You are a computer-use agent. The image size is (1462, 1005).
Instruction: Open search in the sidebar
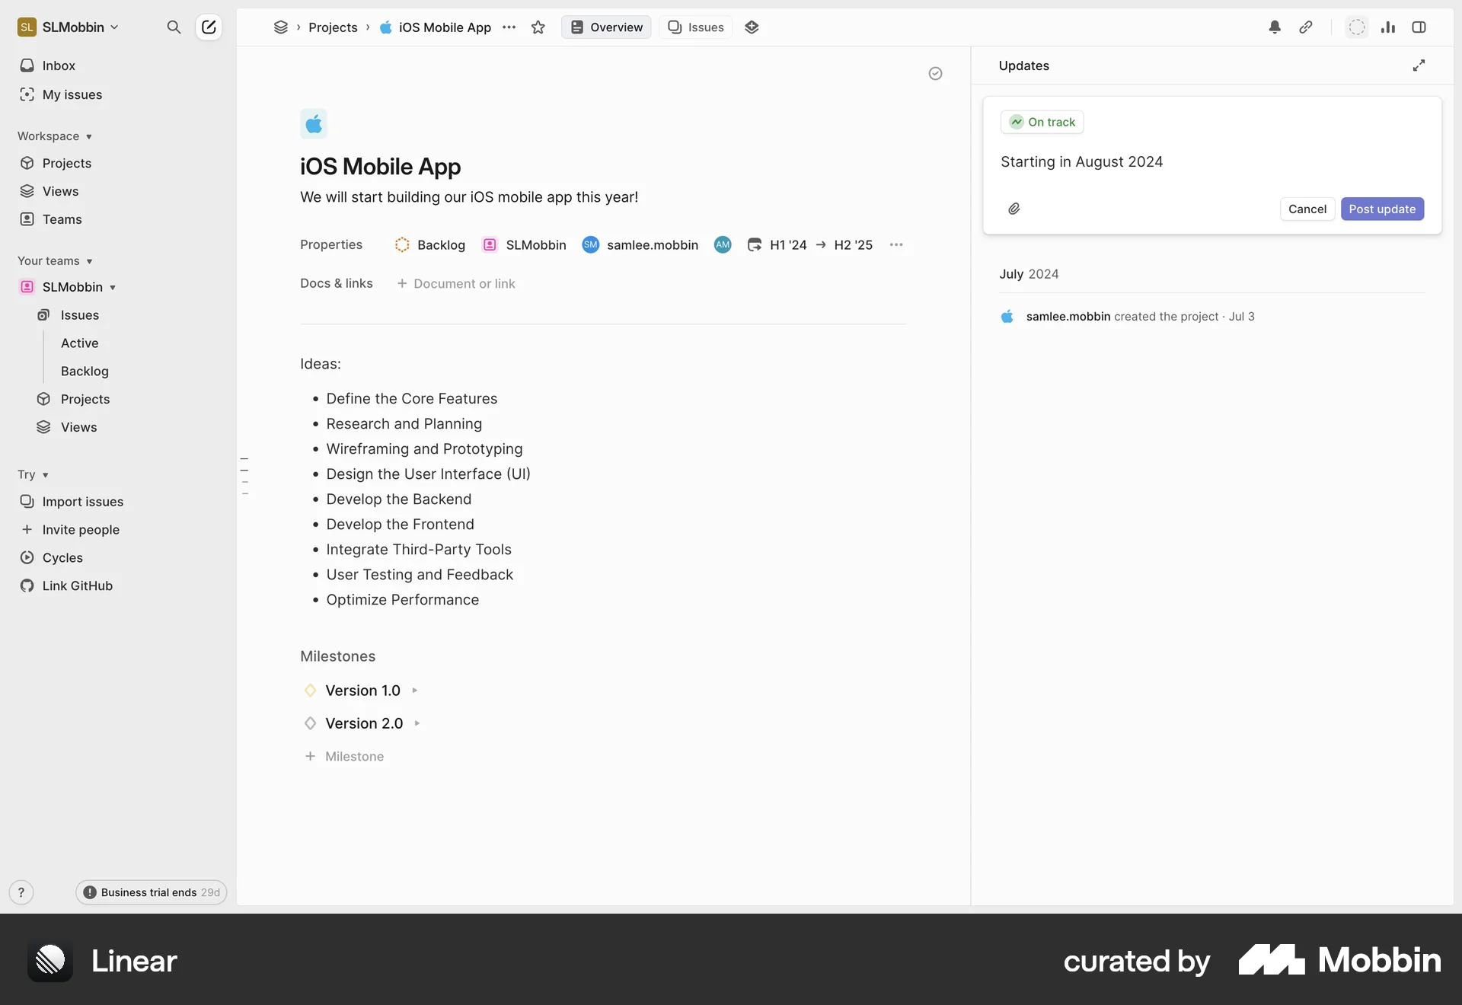[x=174, y=27]
